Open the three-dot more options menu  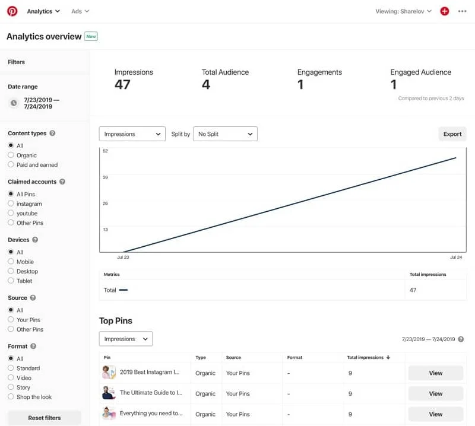[463, 11]
